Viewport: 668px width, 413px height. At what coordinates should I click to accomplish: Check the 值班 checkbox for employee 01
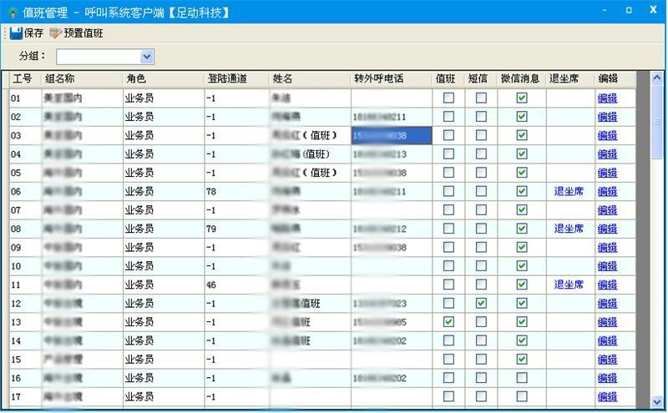point(448,98)
